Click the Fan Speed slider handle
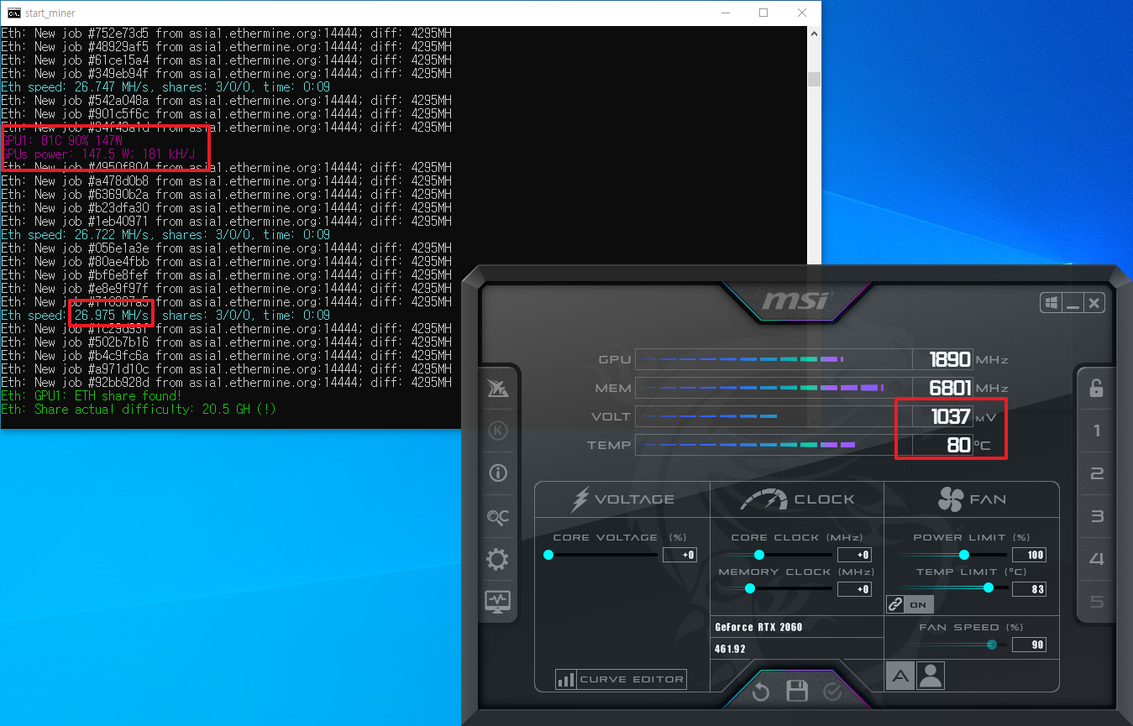The image size is (1133, 726). [x=992, y=645]
